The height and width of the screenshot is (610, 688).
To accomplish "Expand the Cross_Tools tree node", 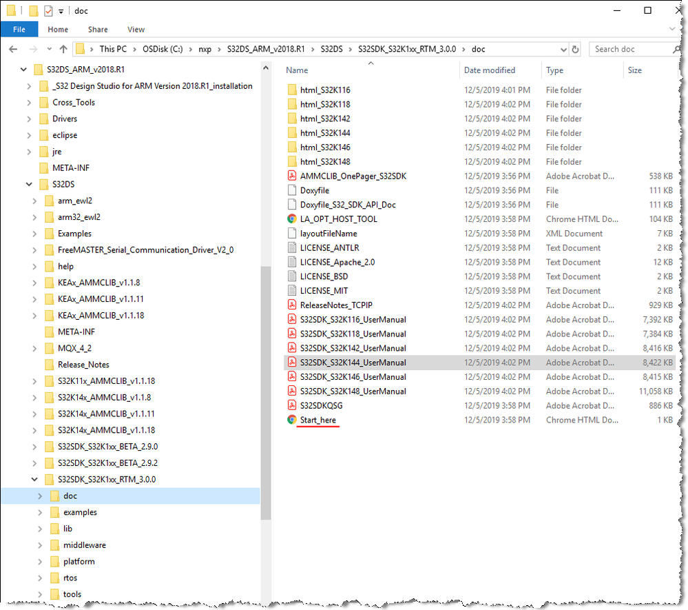I will pyautogui.click(x=29, y=102).
